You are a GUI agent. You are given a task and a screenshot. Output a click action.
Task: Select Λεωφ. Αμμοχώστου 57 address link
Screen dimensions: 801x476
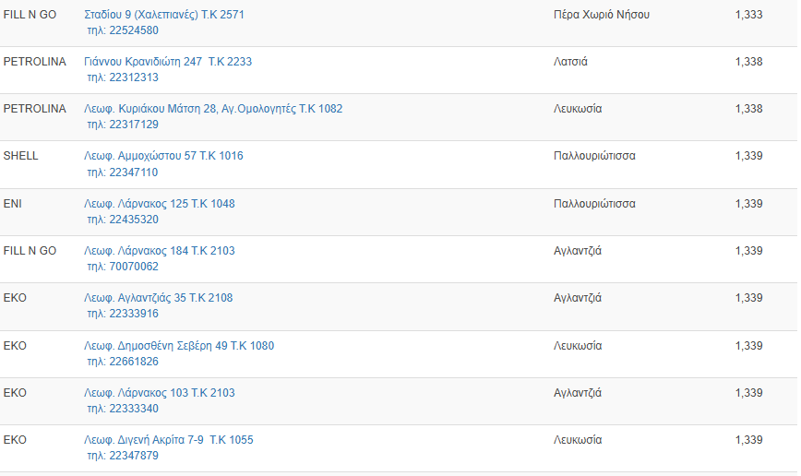pos(163,156)
